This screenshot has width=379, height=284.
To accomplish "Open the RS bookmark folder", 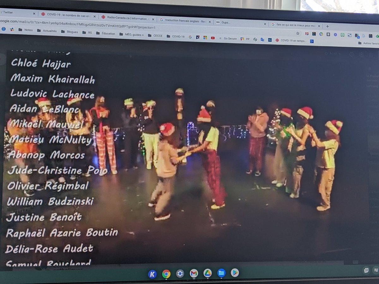I will [x=87, y=33].
